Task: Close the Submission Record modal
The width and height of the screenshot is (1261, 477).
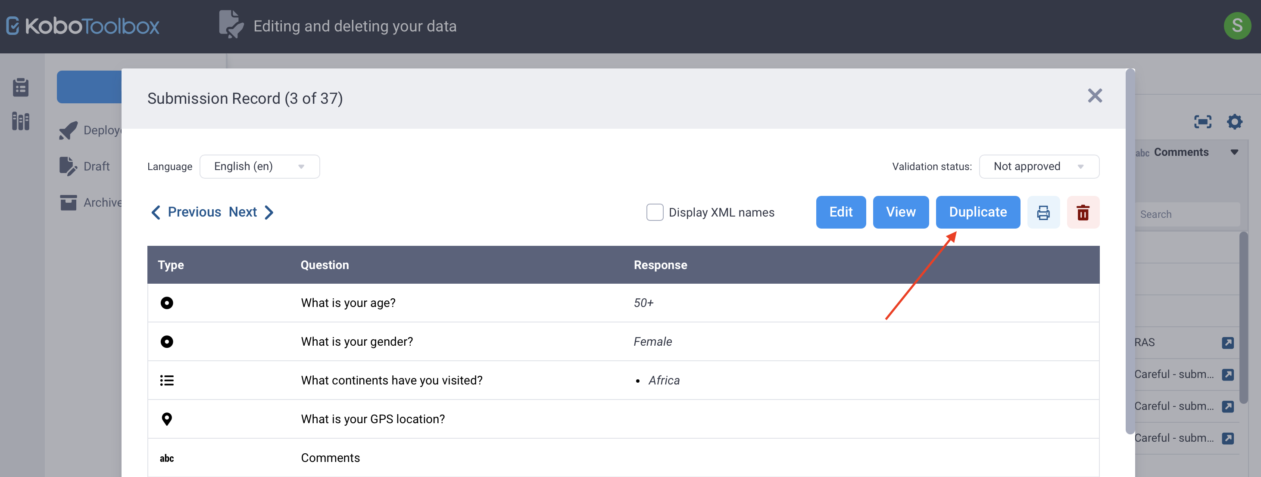Action: pyautogui.click(x=1095, y=96)
